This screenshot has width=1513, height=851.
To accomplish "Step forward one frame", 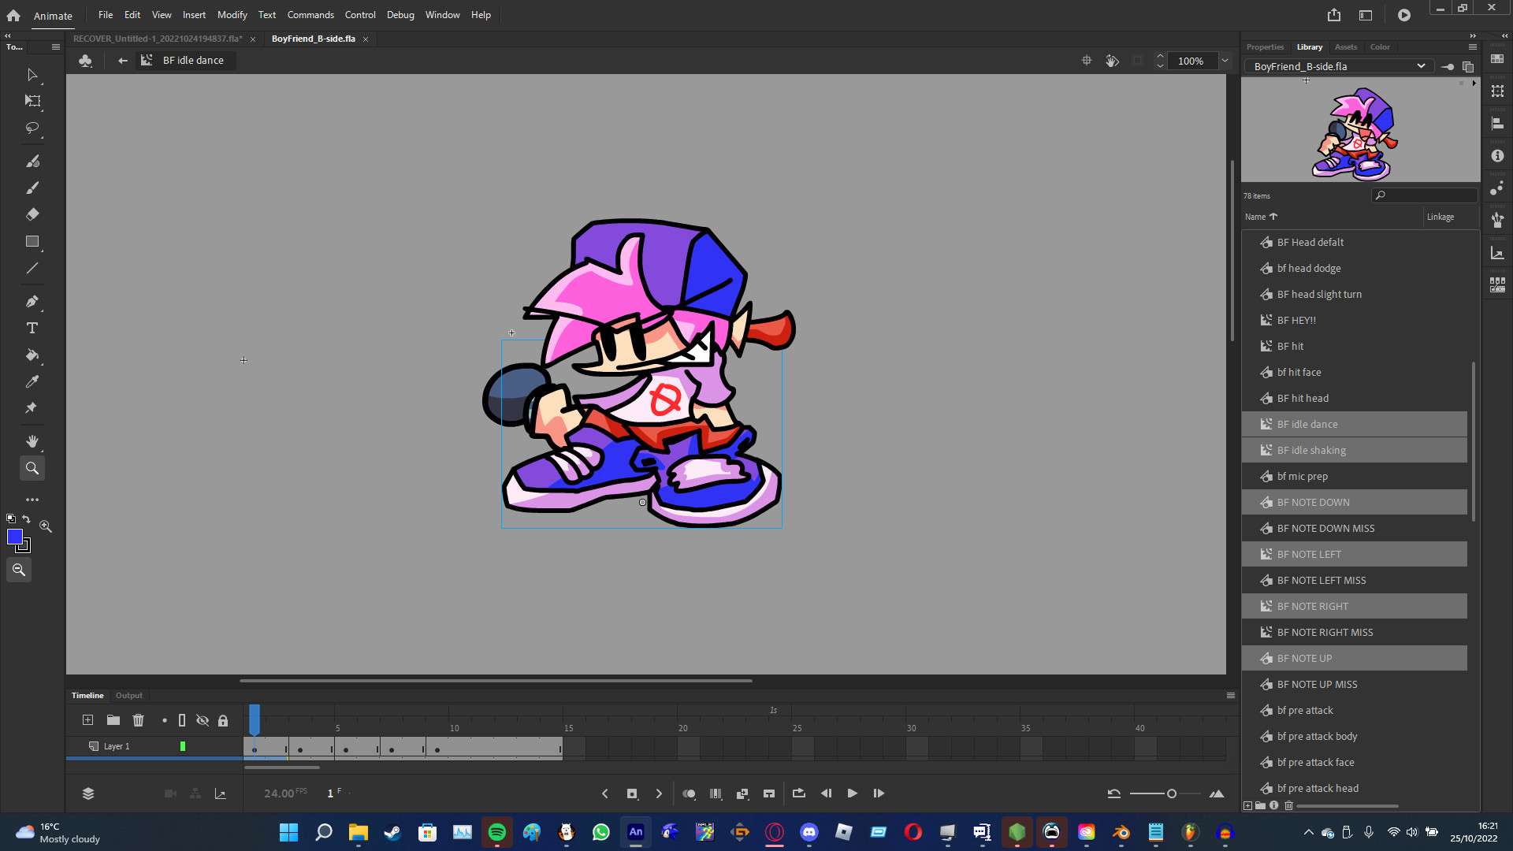I will (x=879, y=793).
